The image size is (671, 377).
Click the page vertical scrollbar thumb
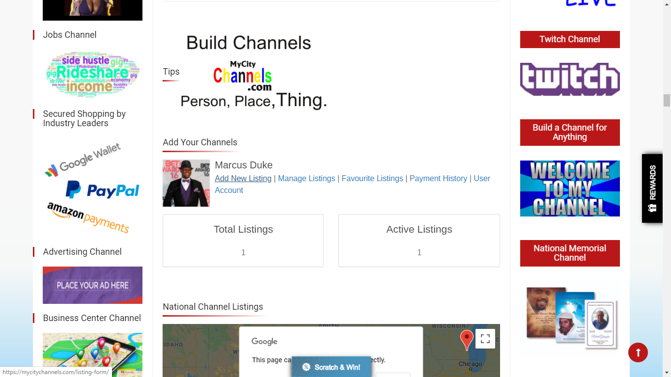tap(667, 100)
